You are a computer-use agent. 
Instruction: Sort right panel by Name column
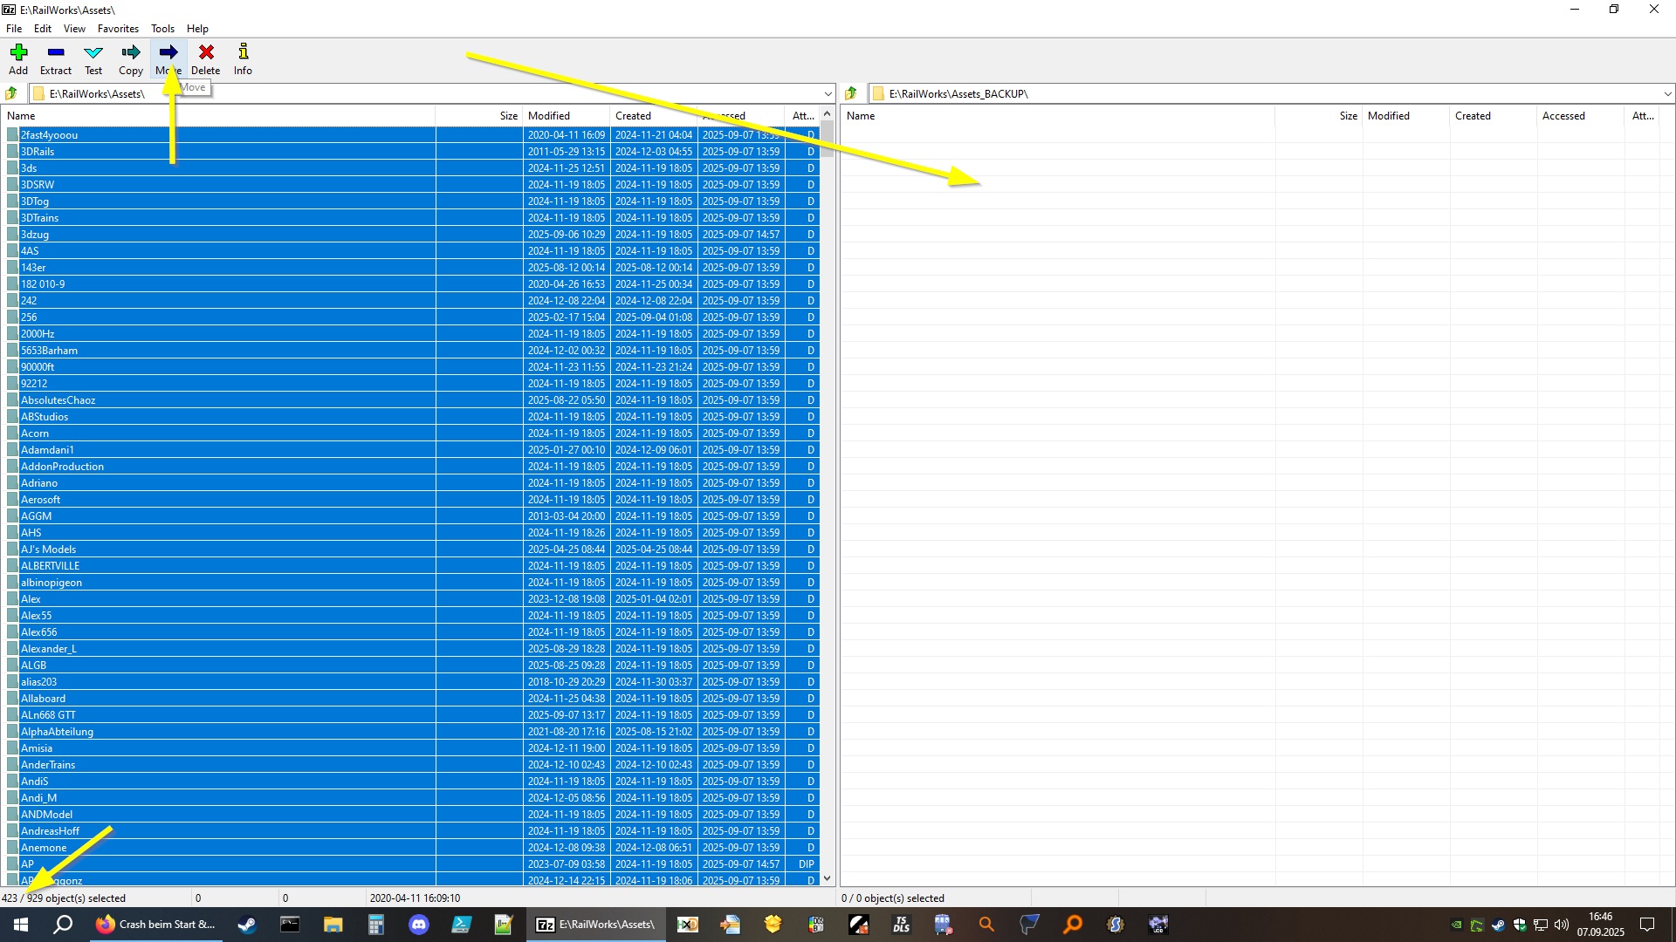tap(861, 116)
